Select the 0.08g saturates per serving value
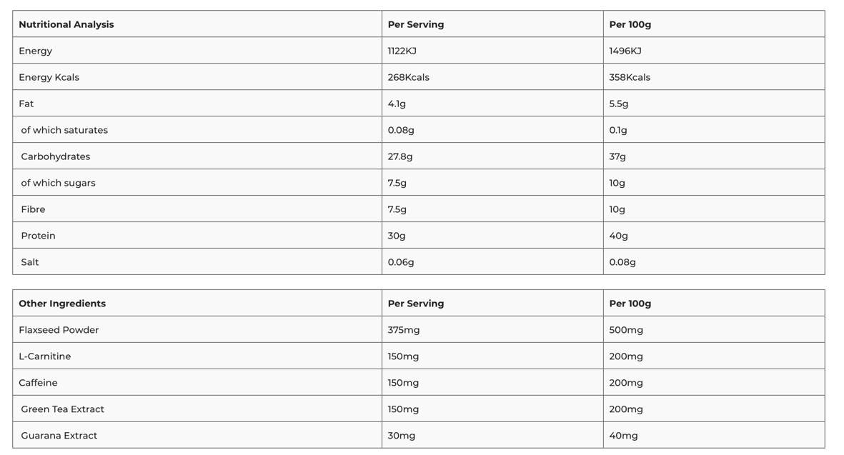 tap(401, 130)
